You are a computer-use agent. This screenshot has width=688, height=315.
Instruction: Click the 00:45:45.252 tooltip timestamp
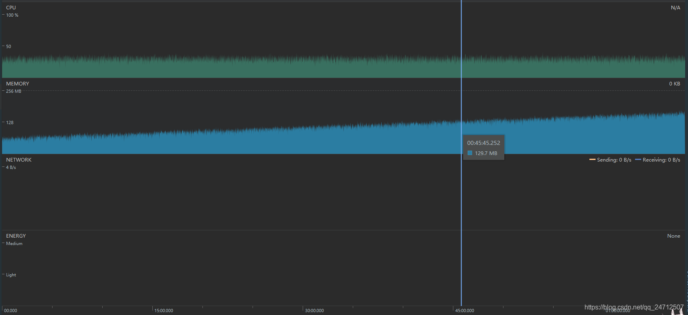(484, 143)
